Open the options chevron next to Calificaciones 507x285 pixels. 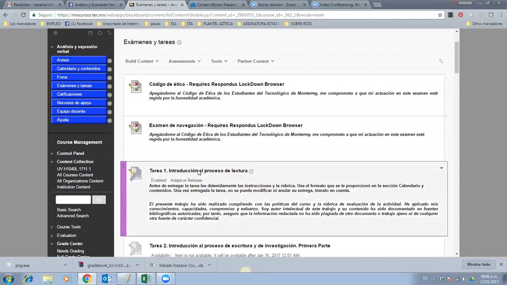pos(109,95)
